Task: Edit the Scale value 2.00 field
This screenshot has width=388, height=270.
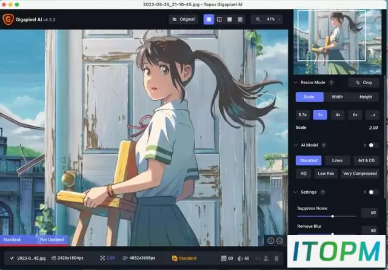Action: click(x=373, y=128)
